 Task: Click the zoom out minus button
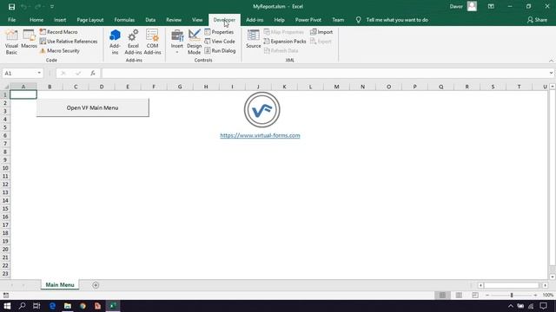(487, 295)
